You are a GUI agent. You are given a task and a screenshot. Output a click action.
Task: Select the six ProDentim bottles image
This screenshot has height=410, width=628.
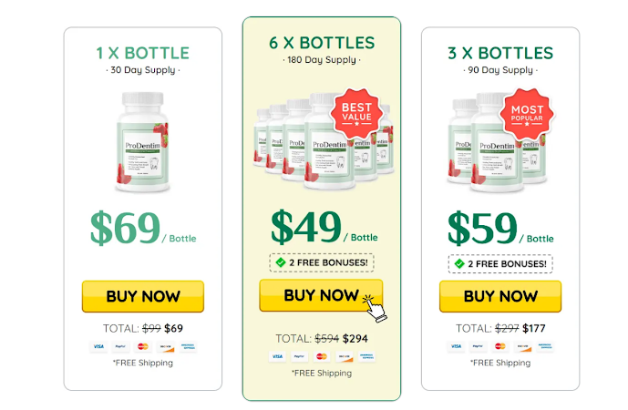pyautogui.click(x=324, y=140)
